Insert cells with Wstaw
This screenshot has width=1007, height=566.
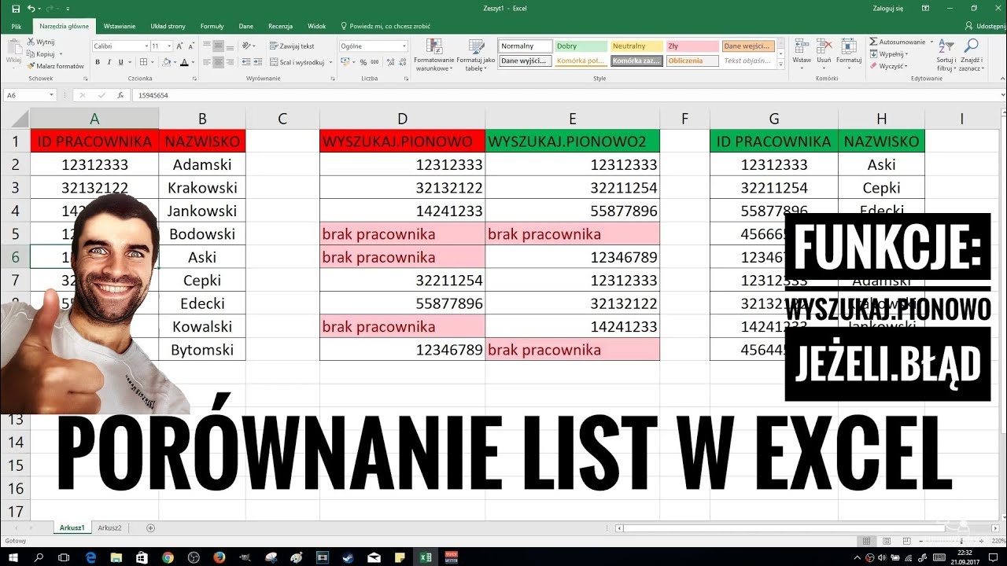(802, 52)
